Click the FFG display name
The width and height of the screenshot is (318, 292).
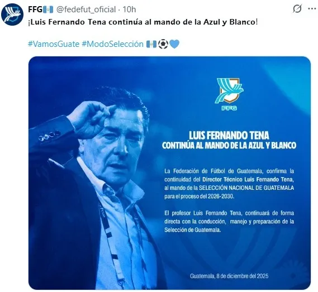pyautogui.click(x=35, y=9)
